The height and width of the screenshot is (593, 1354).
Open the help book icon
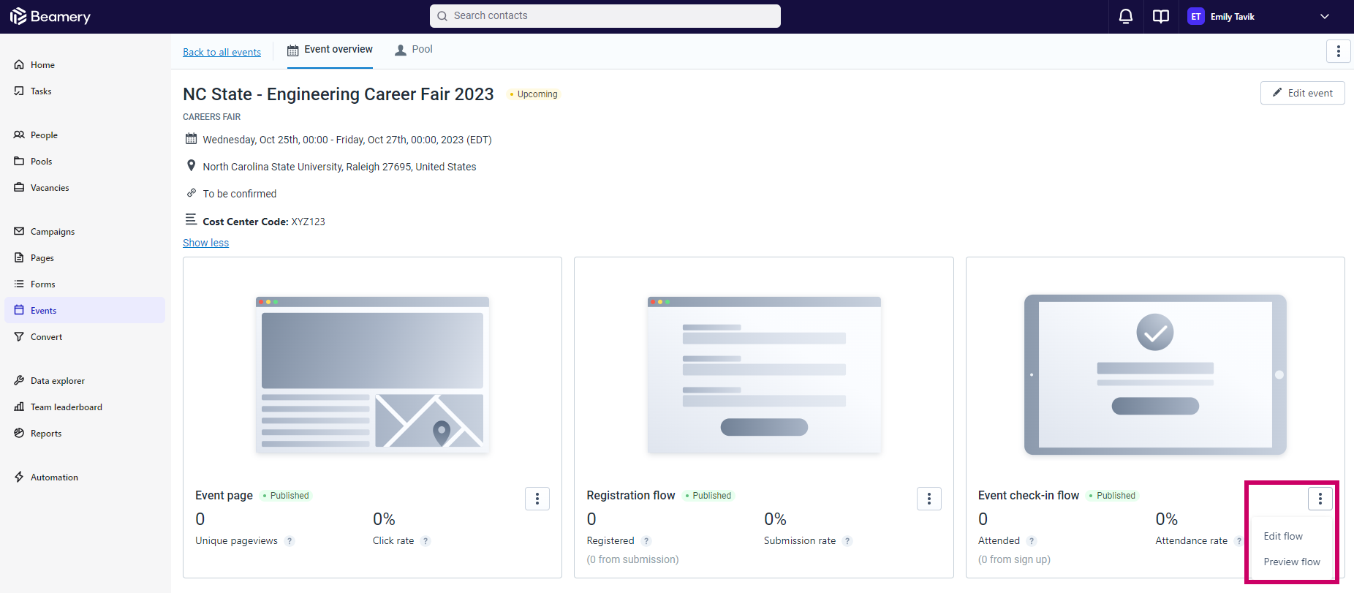tap(1161, 16)
